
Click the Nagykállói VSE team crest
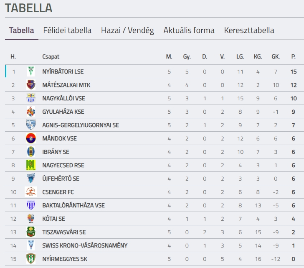(x=31, y=98)
